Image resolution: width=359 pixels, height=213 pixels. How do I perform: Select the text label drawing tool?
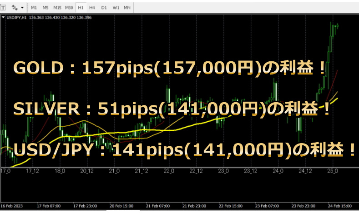(x=3, y=8)
